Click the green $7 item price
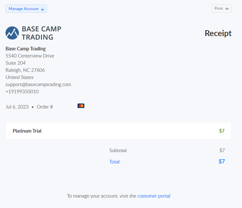The width and height of the screenshot is (242, 208). click(x=222, y=131)
